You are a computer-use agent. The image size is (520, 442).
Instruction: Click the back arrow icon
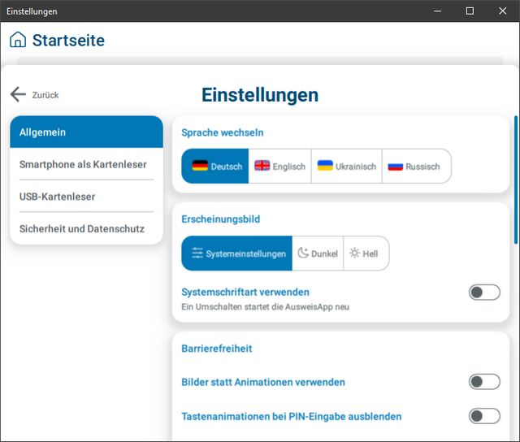(18, 94)
